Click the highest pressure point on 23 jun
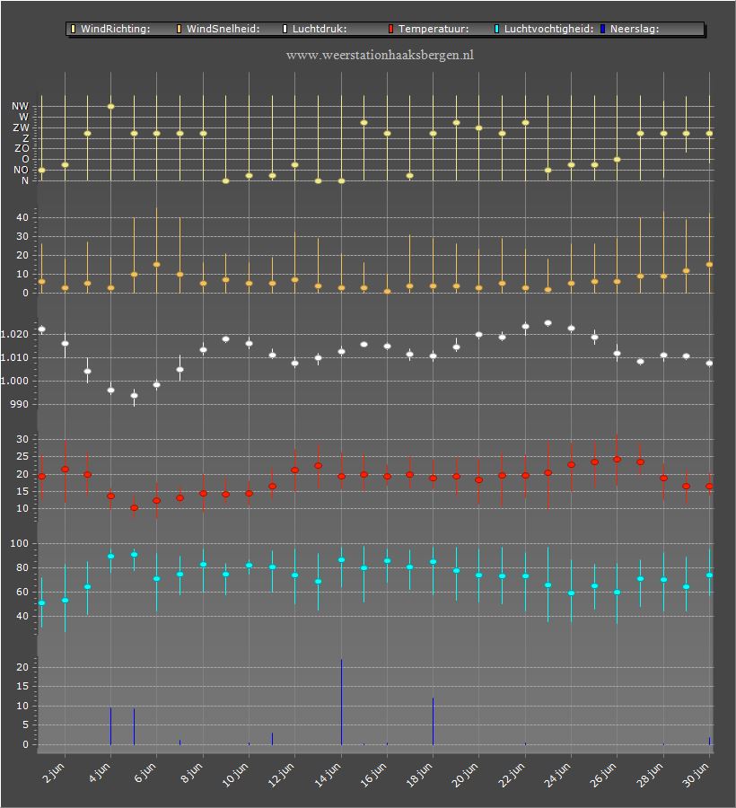Viewport: 736px width, 808px height. click(548, 323)
